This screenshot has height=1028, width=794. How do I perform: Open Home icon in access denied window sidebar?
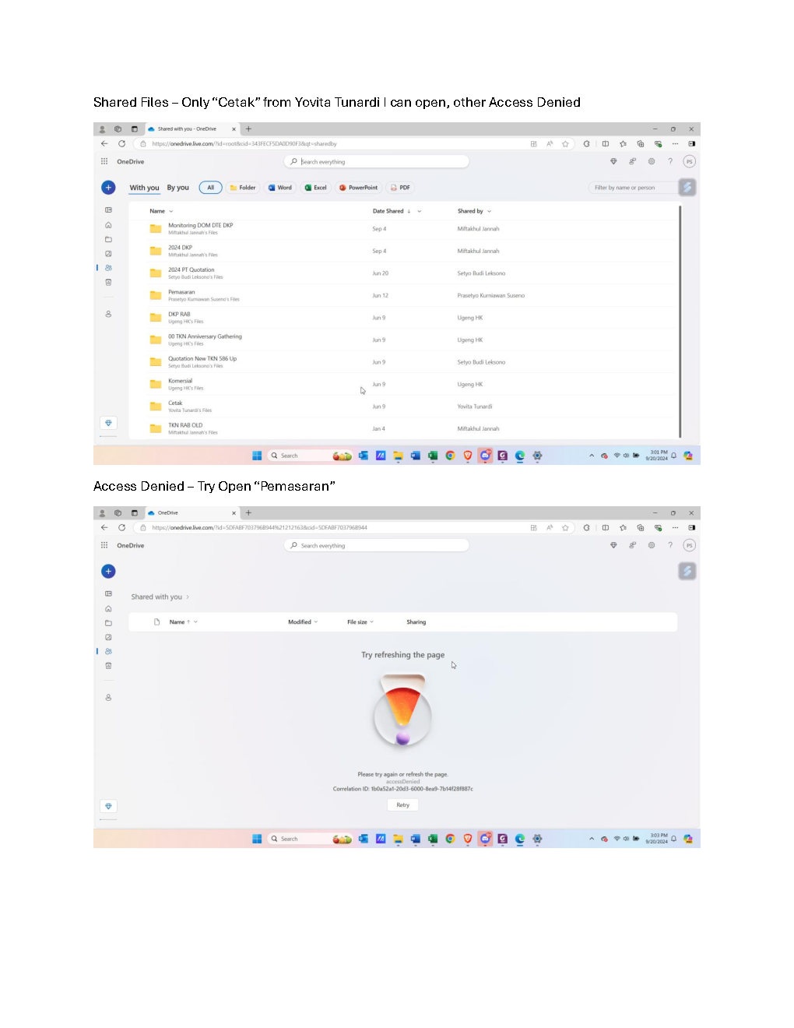pos(108,609)
